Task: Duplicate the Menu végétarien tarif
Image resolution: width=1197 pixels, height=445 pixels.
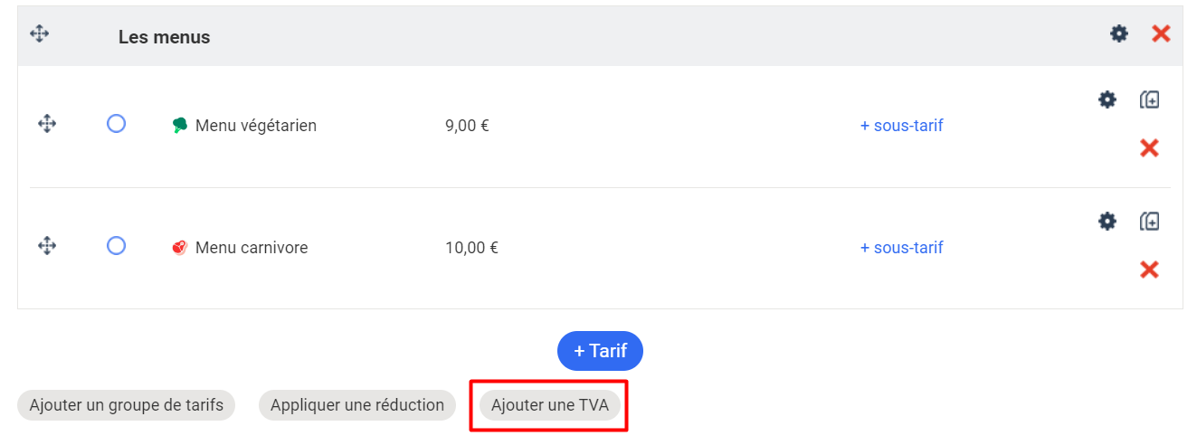Action: pos(1149,99)
